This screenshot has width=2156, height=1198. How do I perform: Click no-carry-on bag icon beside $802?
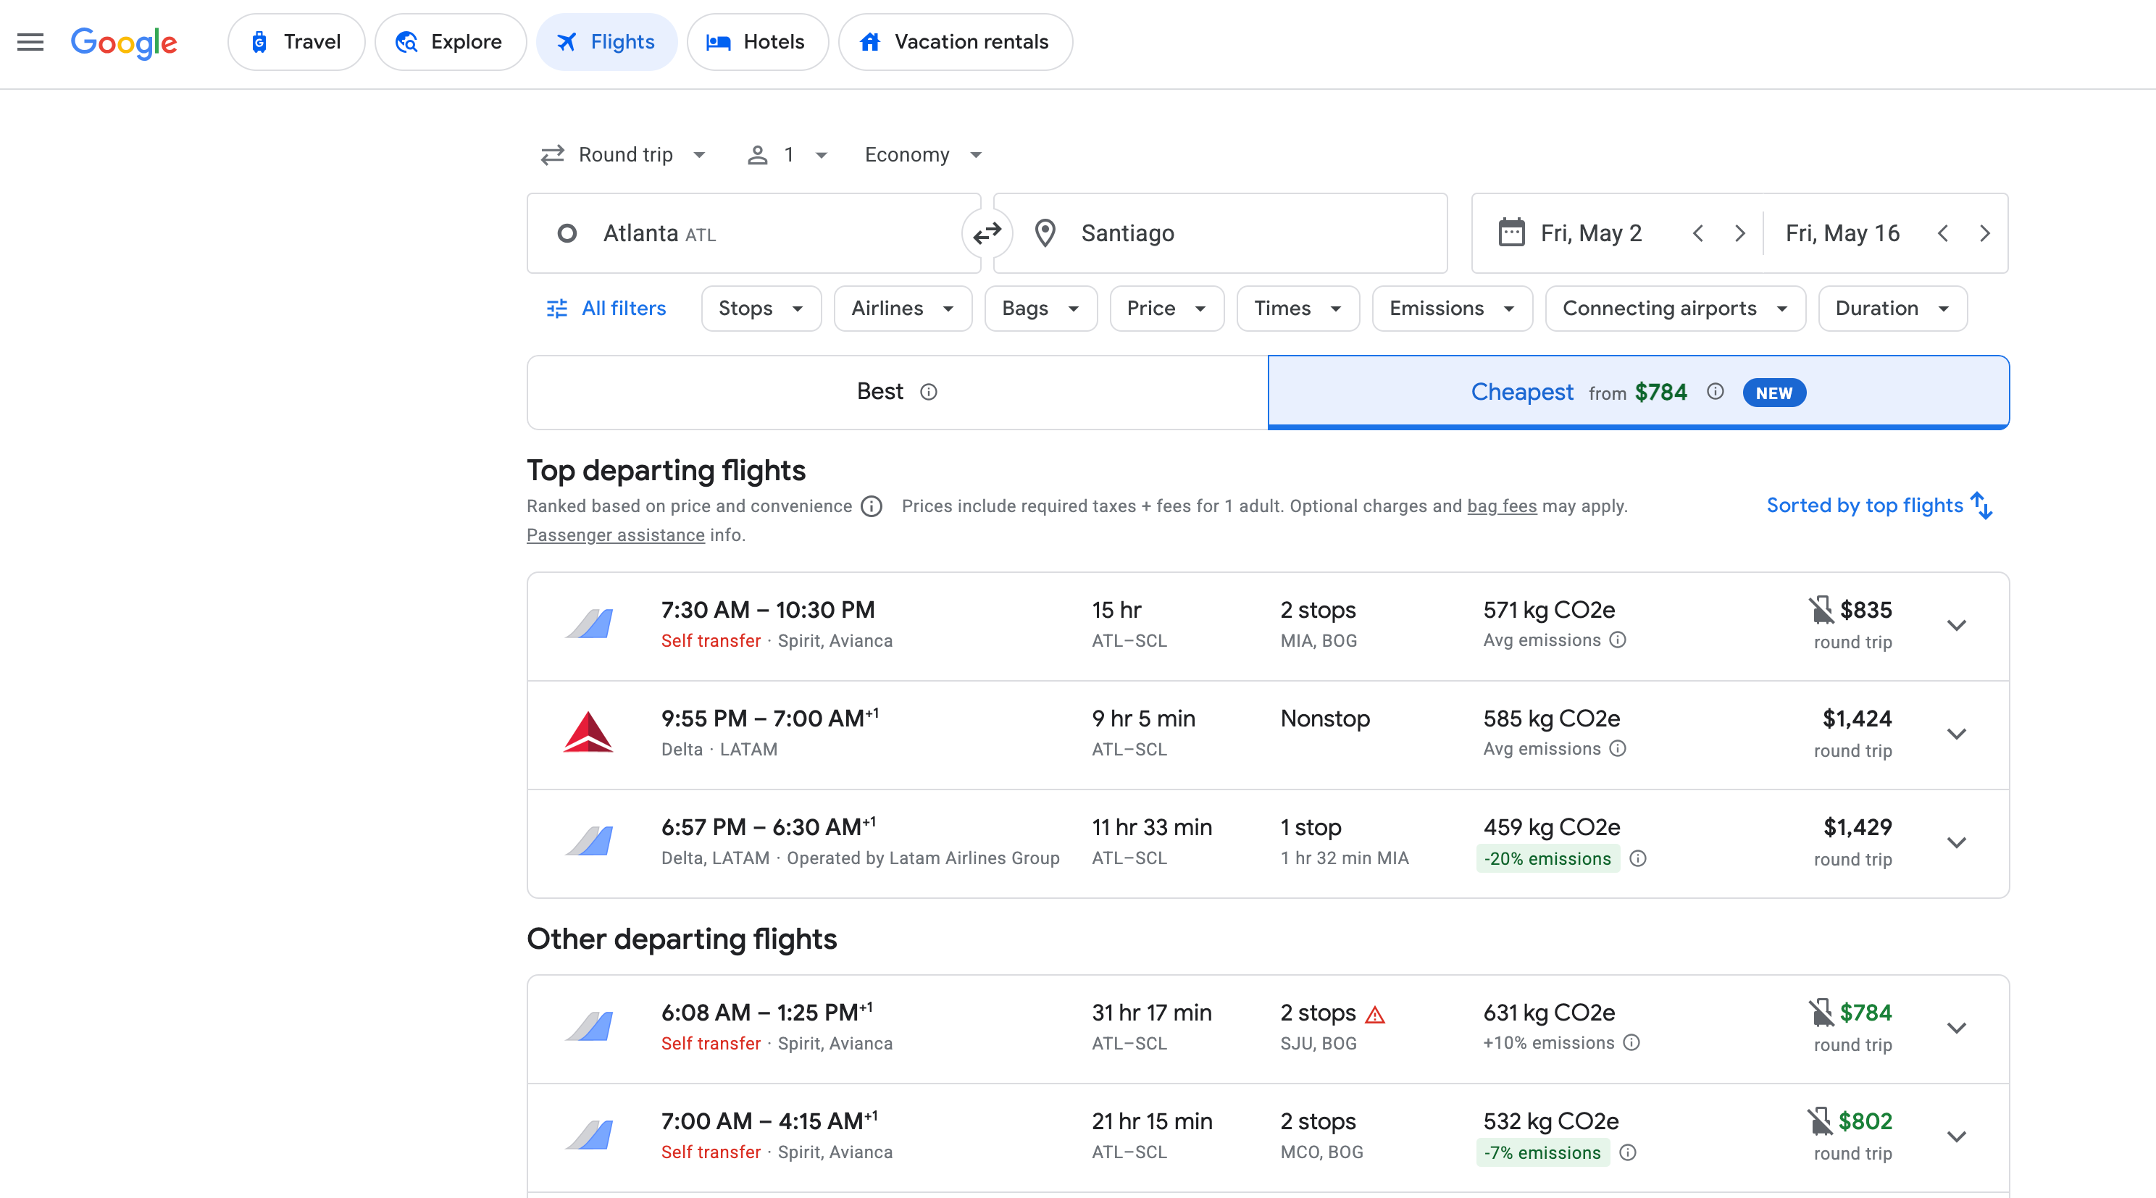point(1820,1121)
